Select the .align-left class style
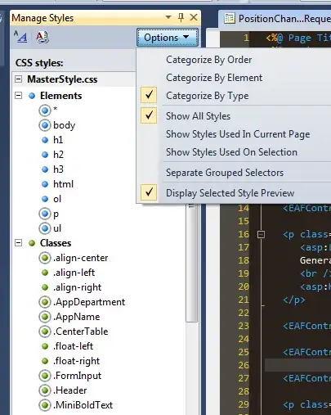This screenshot has height=415, width=331. [74, 273]
